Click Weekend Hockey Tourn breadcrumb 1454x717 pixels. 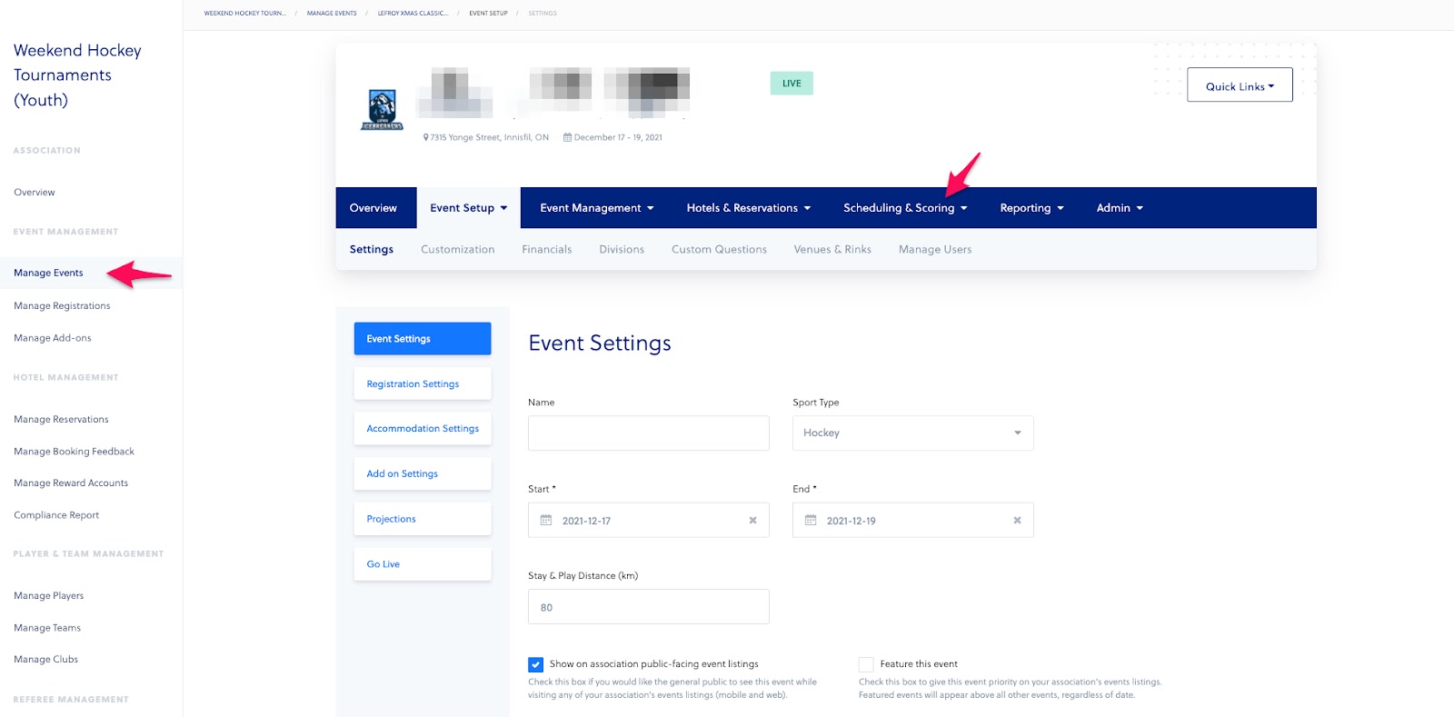click(x=244, y=14)
